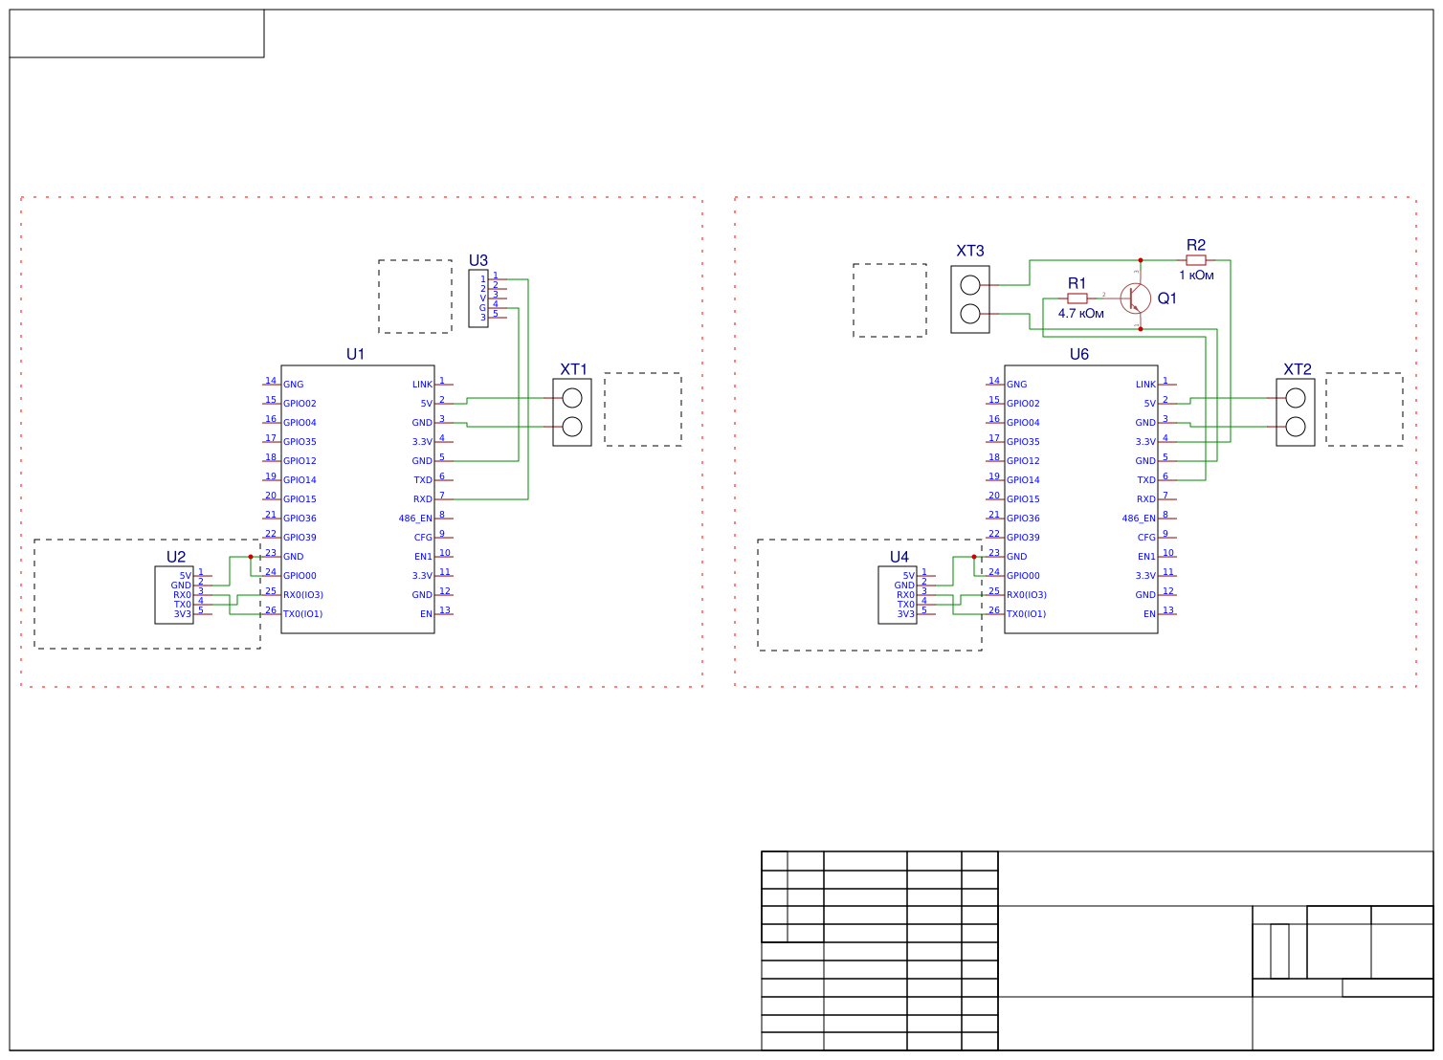Click the connector XT2 symbol
The width and height of the screenshot is (1443, 1060).
tap(1298, 411)
